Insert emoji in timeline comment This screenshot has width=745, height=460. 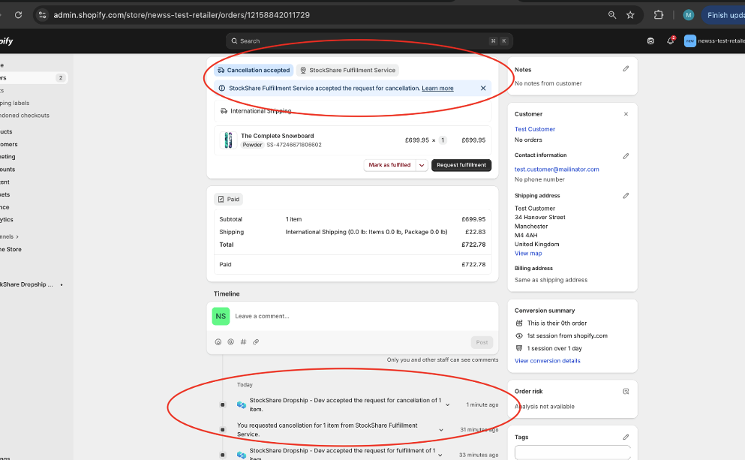[x=218, y=342]
